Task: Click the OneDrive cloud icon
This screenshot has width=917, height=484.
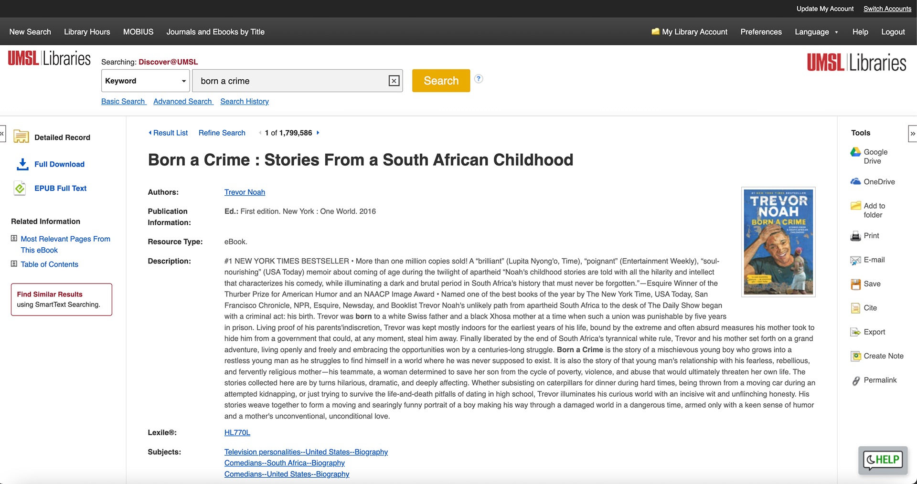Action: [855, 181]
